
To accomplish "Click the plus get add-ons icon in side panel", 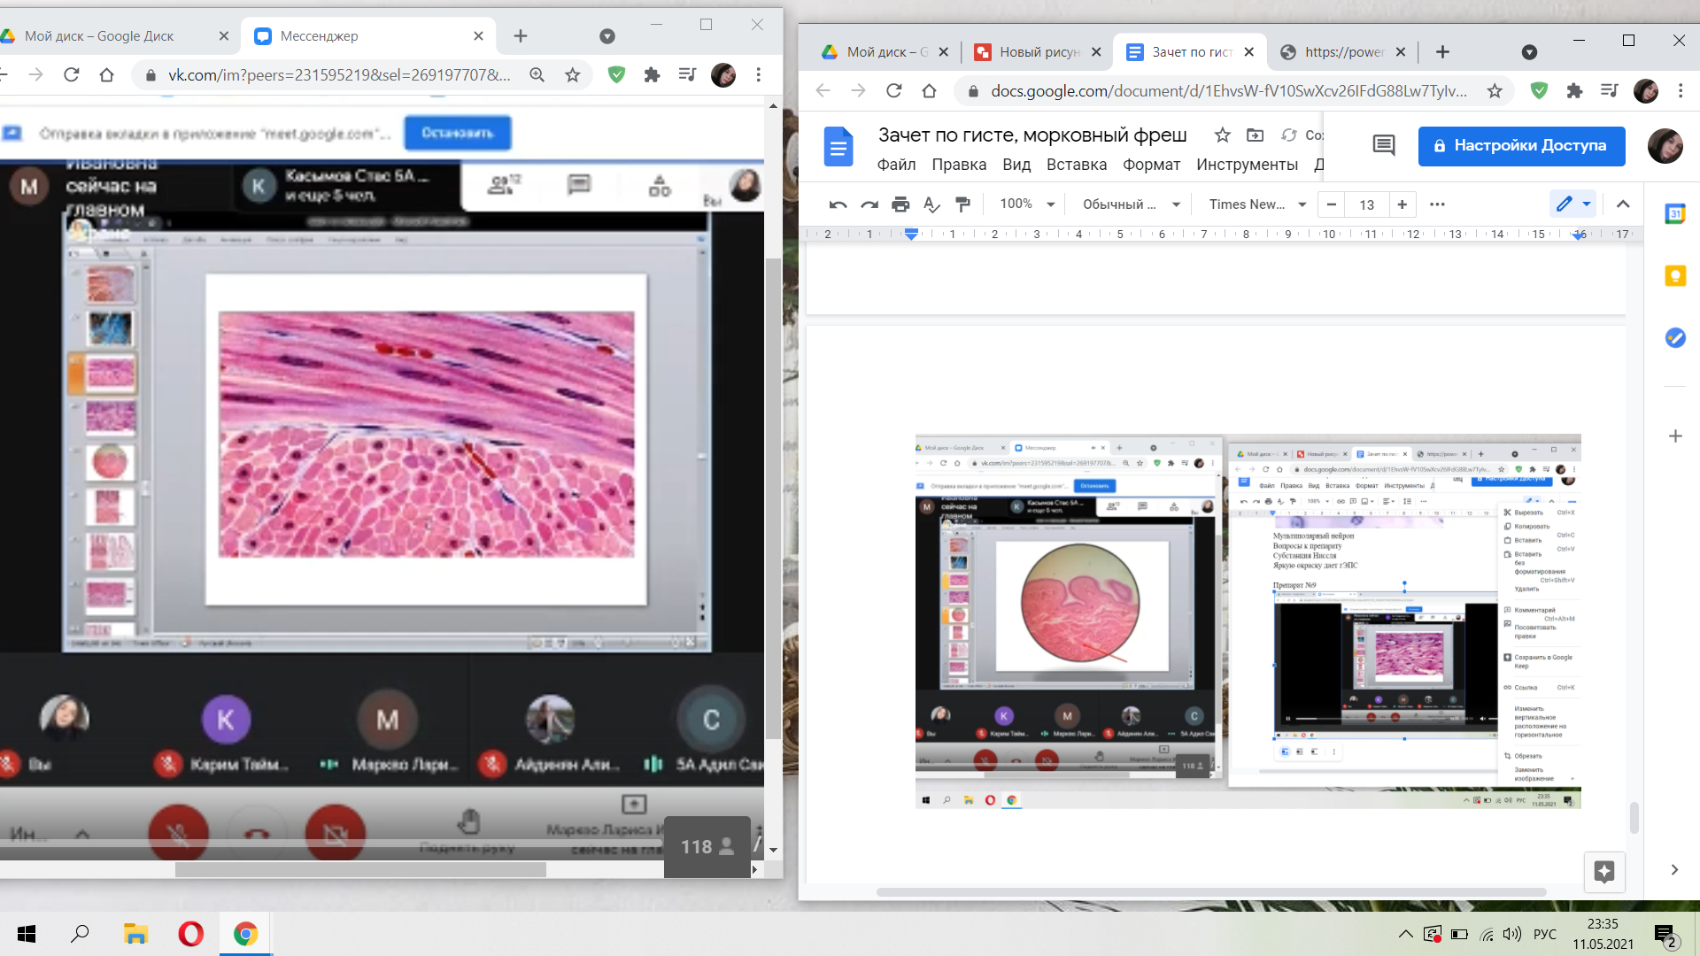I will 1675,436.
